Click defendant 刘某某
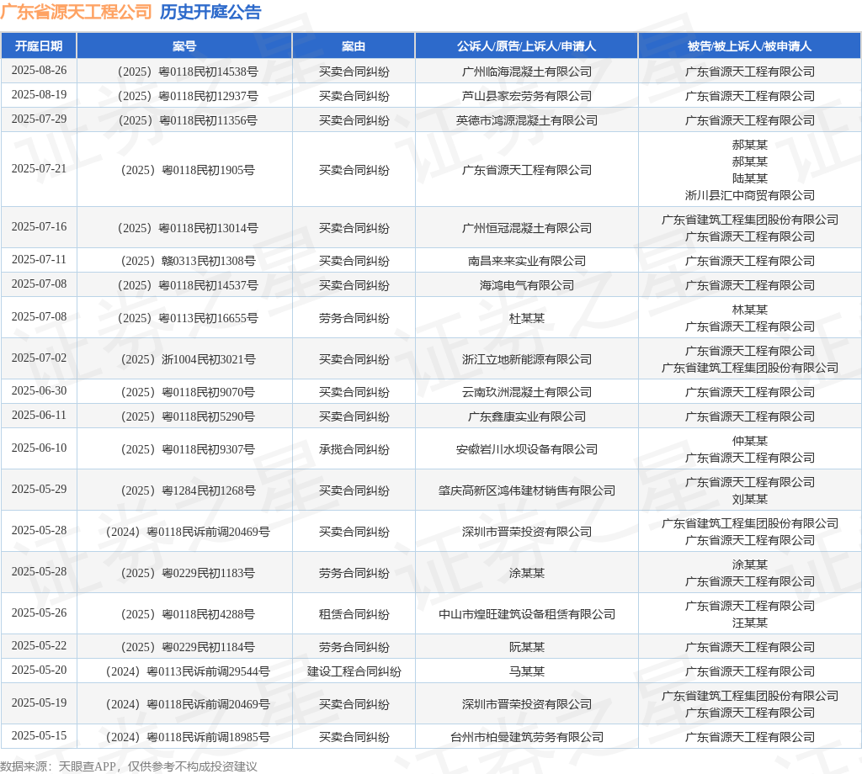The width and height of the screenshot is (862, 774). coord(750,499)
